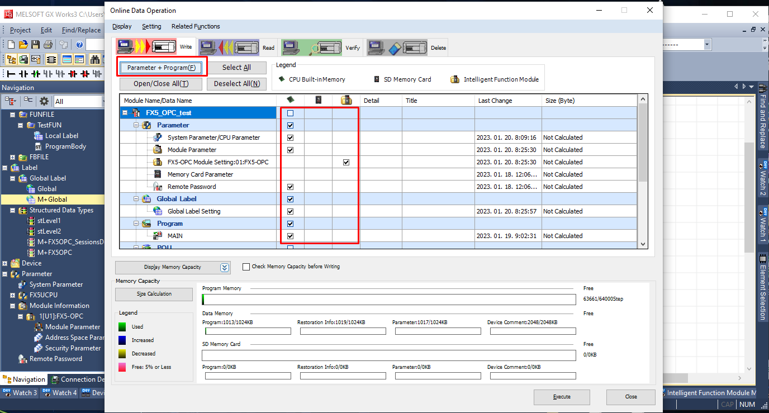Switch to Watch 4 bottom tab
Screen dimensions: 769x413
click(60, 393)
